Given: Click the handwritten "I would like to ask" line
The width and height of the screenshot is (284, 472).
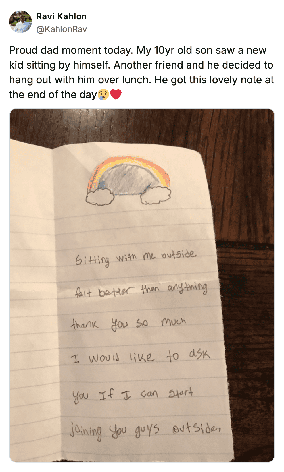Looking at the screenshot, I should pyautogui.click(x=141, y=356).
